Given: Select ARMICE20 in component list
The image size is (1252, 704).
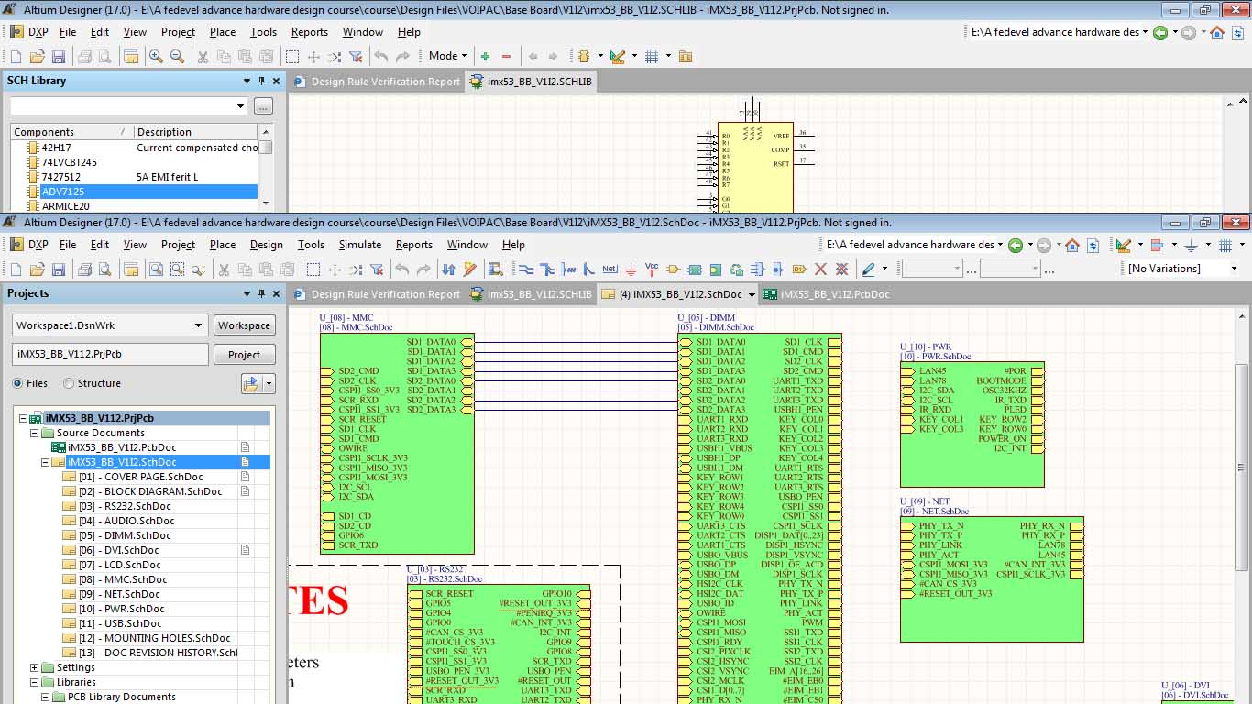Looking at the screenshot, I should (x=66, y=206).
